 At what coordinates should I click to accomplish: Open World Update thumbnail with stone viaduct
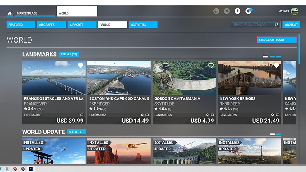coord(184,151)
